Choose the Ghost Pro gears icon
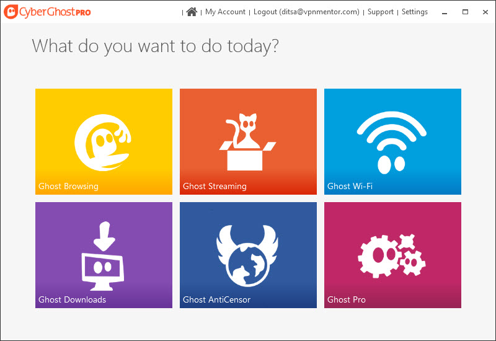 (392, 256)
